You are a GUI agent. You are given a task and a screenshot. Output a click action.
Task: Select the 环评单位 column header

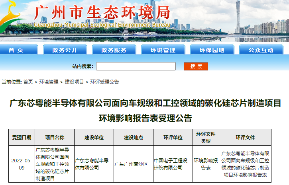(173, 137)
